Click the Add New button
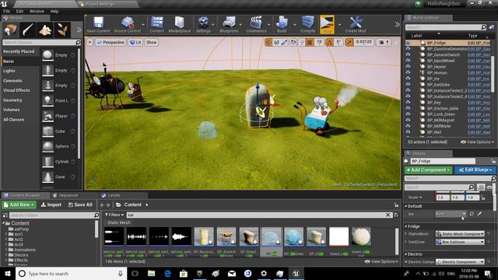The width and height of the screenshot is (498, 280). pyautogui.click(x=19, y=205)
